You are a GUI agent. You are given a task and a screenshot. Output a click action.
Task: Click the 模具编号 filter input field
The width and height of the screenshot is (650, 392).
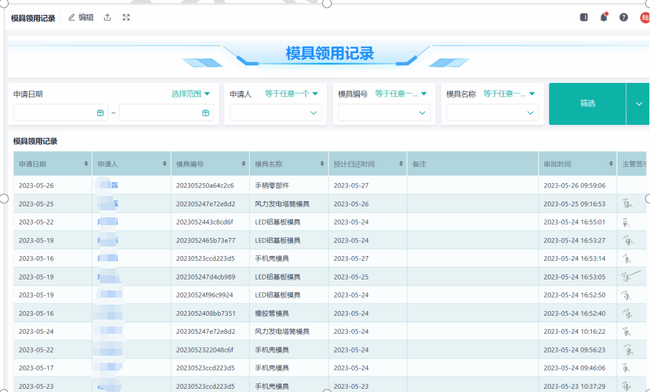coord(378,113)
